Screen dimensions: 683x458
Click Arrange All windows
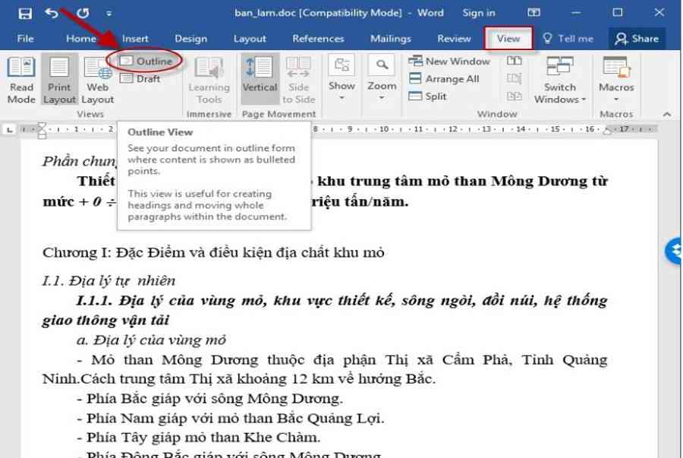(444, 79)
